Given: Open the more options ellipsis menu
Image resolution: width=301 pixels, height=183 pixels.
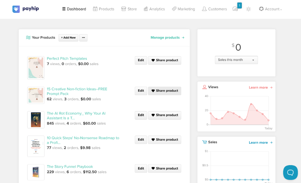Looking at the screenshot, I should (x=83, y=37).
